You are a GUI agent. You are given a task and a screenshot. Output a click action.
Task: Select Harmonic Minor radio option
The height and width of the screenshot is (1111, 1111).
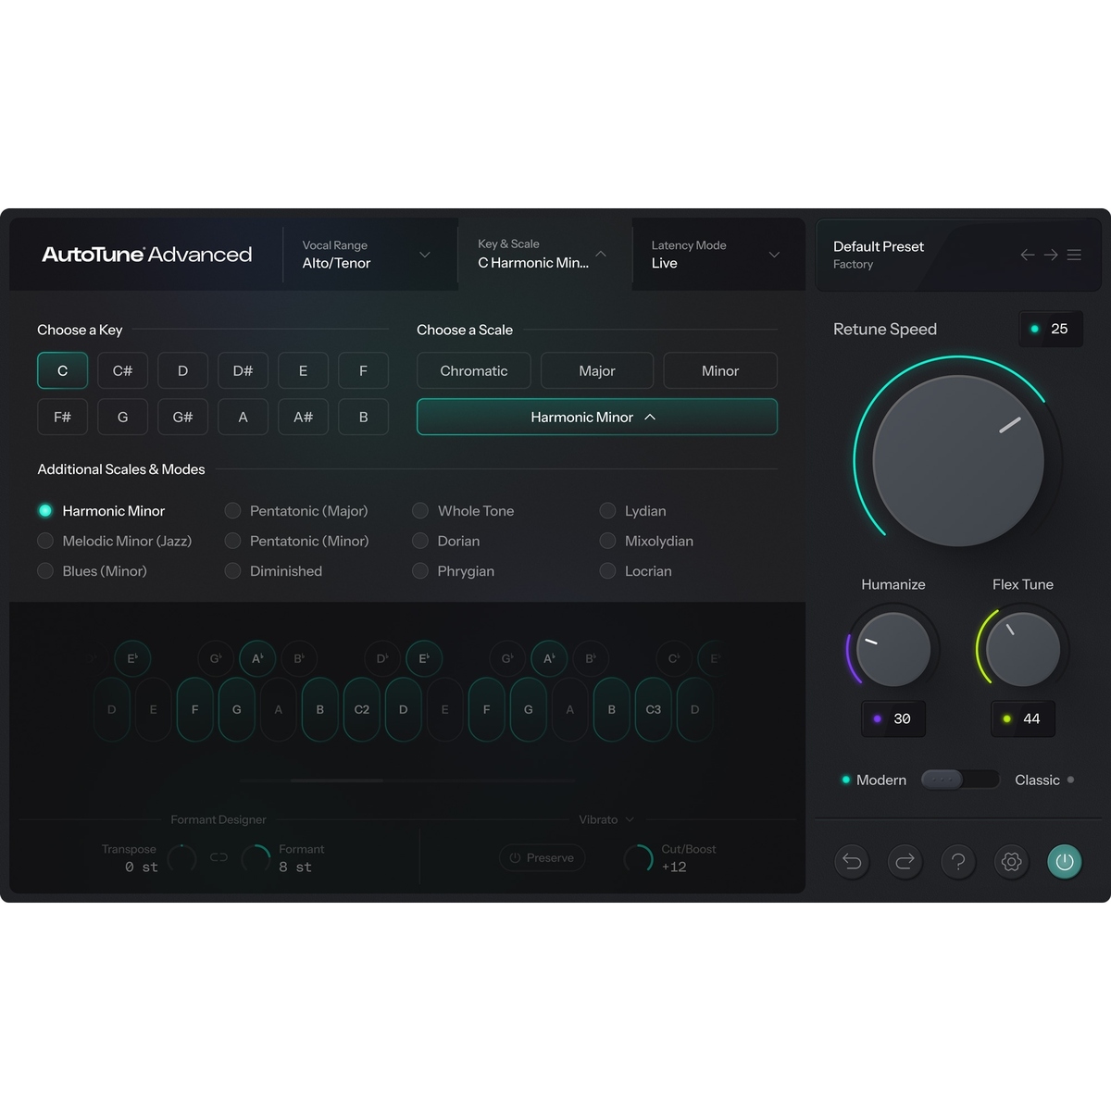45,510
